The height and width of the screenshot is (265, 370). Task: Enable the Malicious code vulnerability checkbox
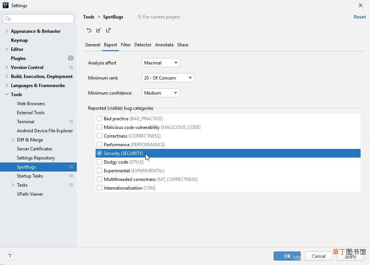pos(99,127)
